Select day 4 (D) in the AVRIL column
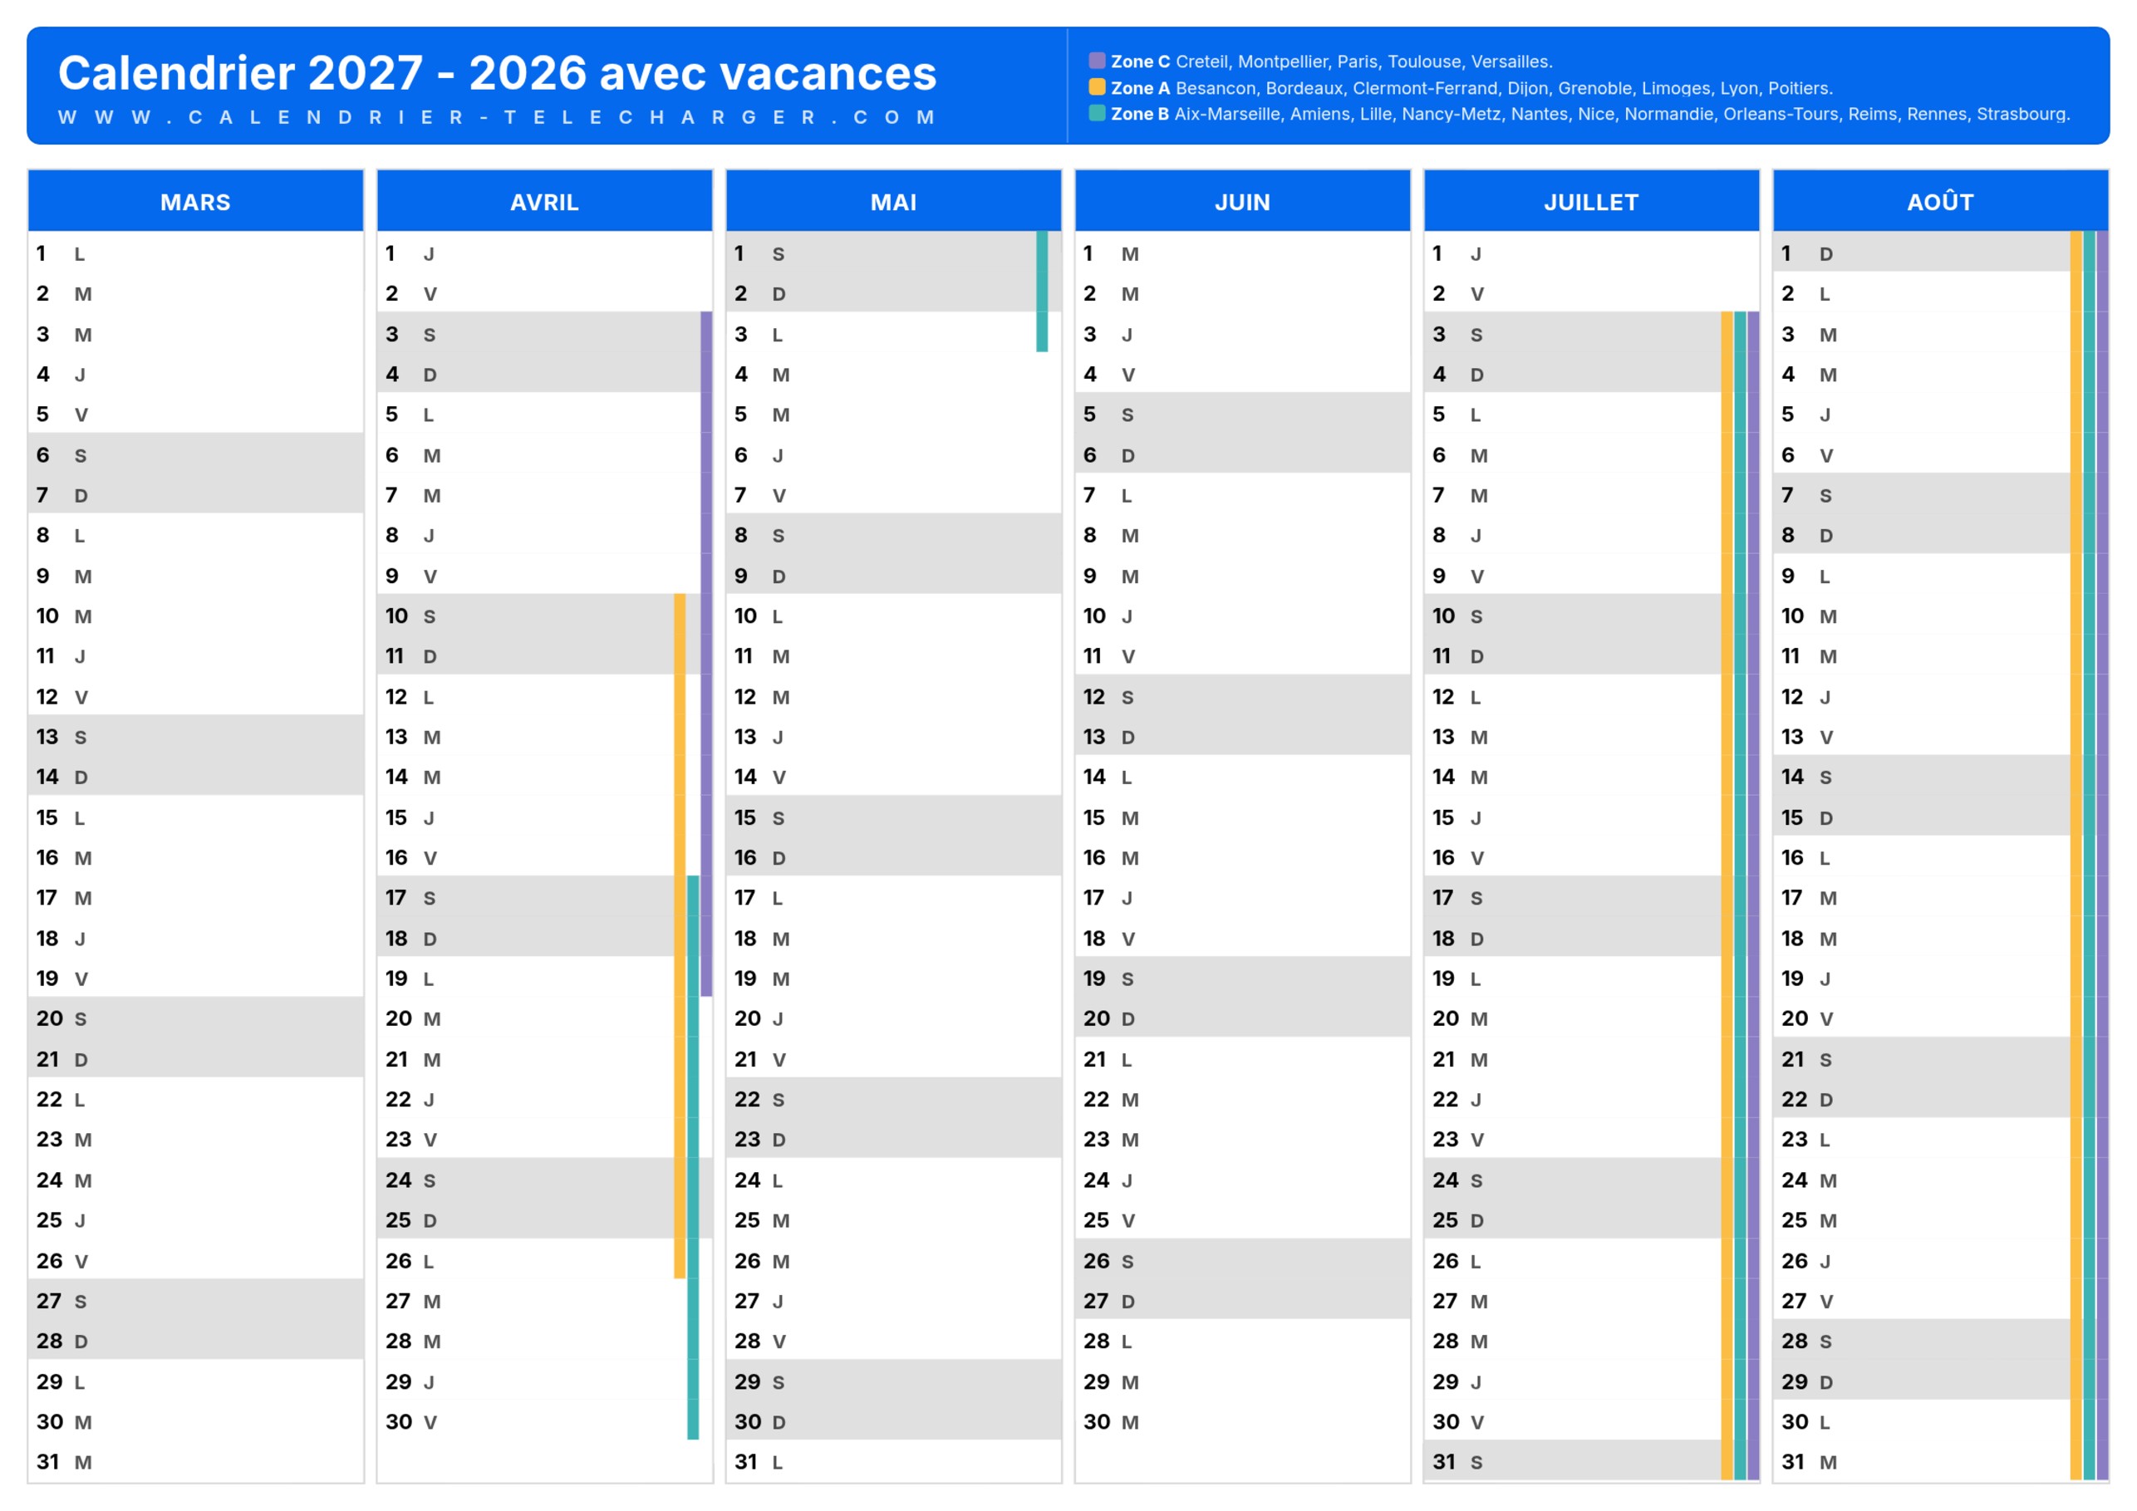 click(544, 373)
